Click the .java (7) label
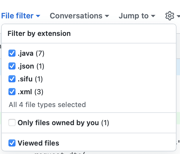Screen dimensions: 180x154 tap(31, 53)
